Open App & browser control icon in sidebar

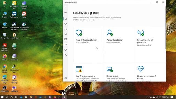[65, 39]
